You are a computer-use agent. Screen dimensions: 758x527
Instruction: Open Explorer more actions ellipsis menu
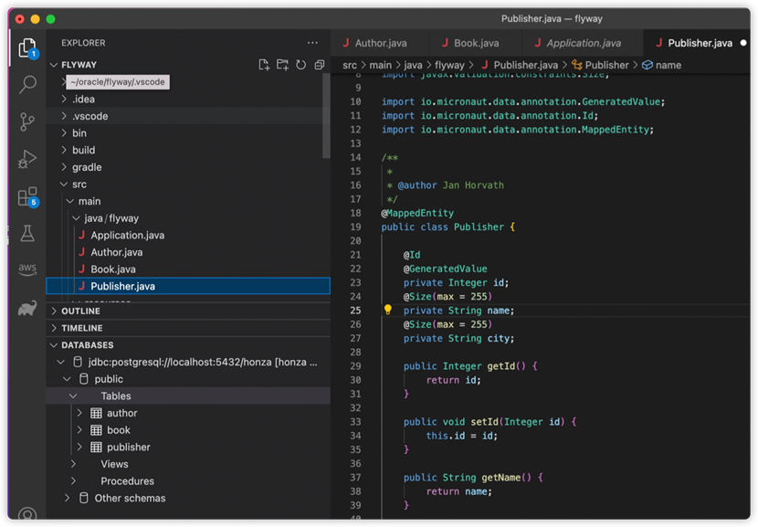pos(313,43)
